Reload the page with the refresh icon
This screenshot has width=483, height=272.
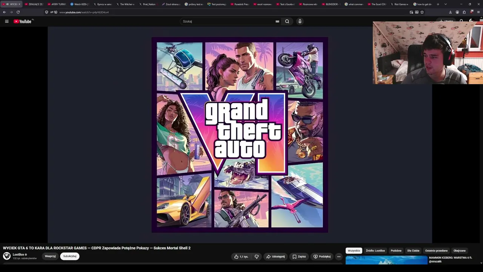click(x=18, y=12)
